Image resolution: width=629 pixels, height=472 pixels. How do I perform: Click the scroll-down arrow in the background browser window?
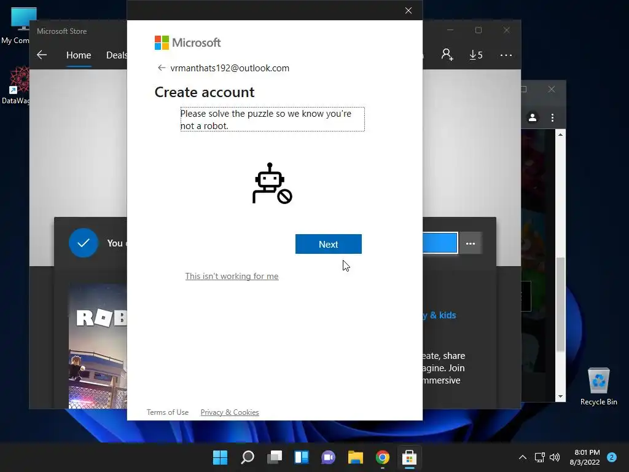pos(560,396)
